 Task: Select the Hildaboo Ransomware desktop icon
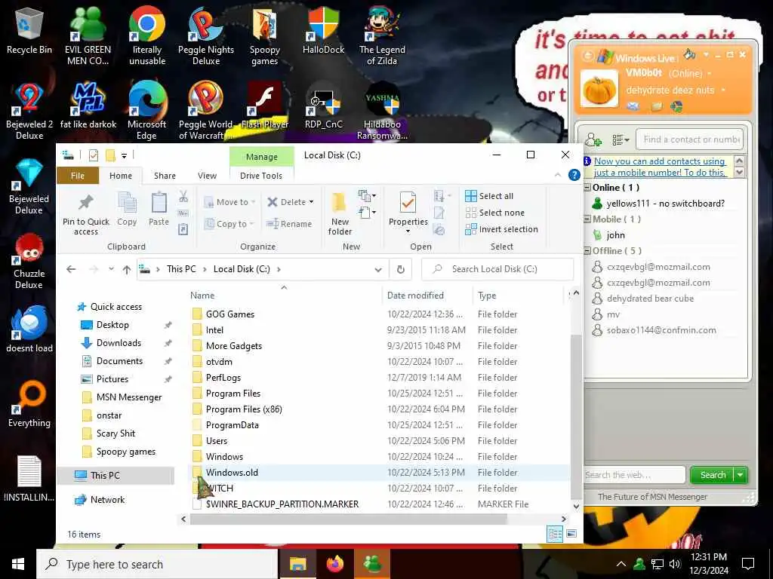[382, 110]
